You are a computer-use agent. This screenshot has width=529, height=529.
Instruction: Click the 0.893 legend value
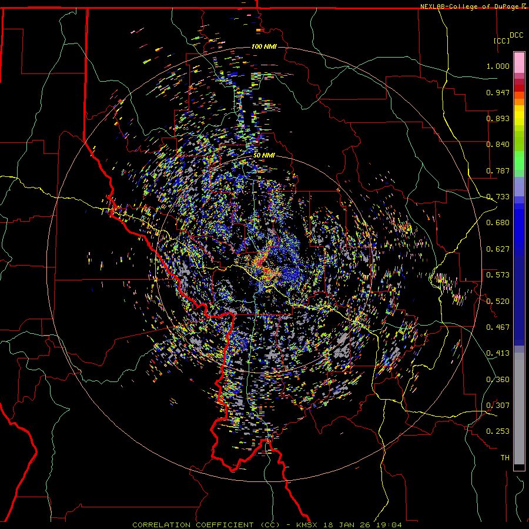[498, 118]
